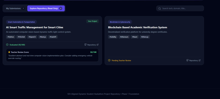Click the Pending Teacher Review status text
This screenshot has width=220, height=99.
[121, 61]
